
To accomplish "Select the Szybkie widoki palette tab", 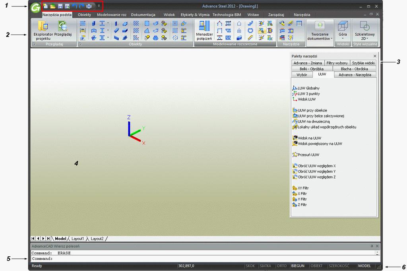I will [363, 63].
